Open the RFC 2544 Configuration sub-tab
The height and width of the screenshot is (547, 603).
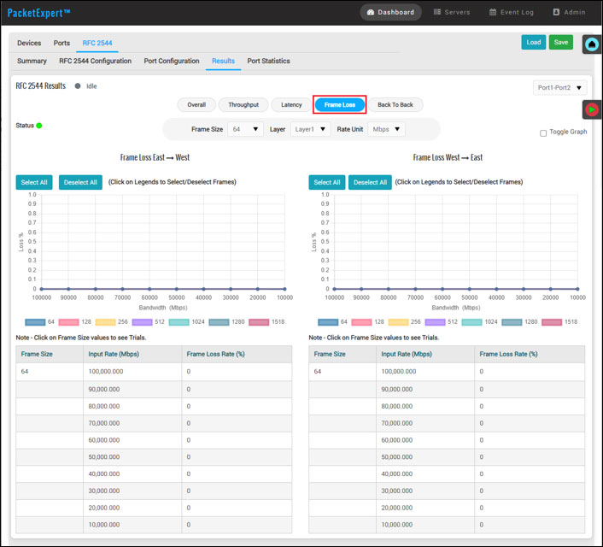pyautogui.click(x=95, y=61)
